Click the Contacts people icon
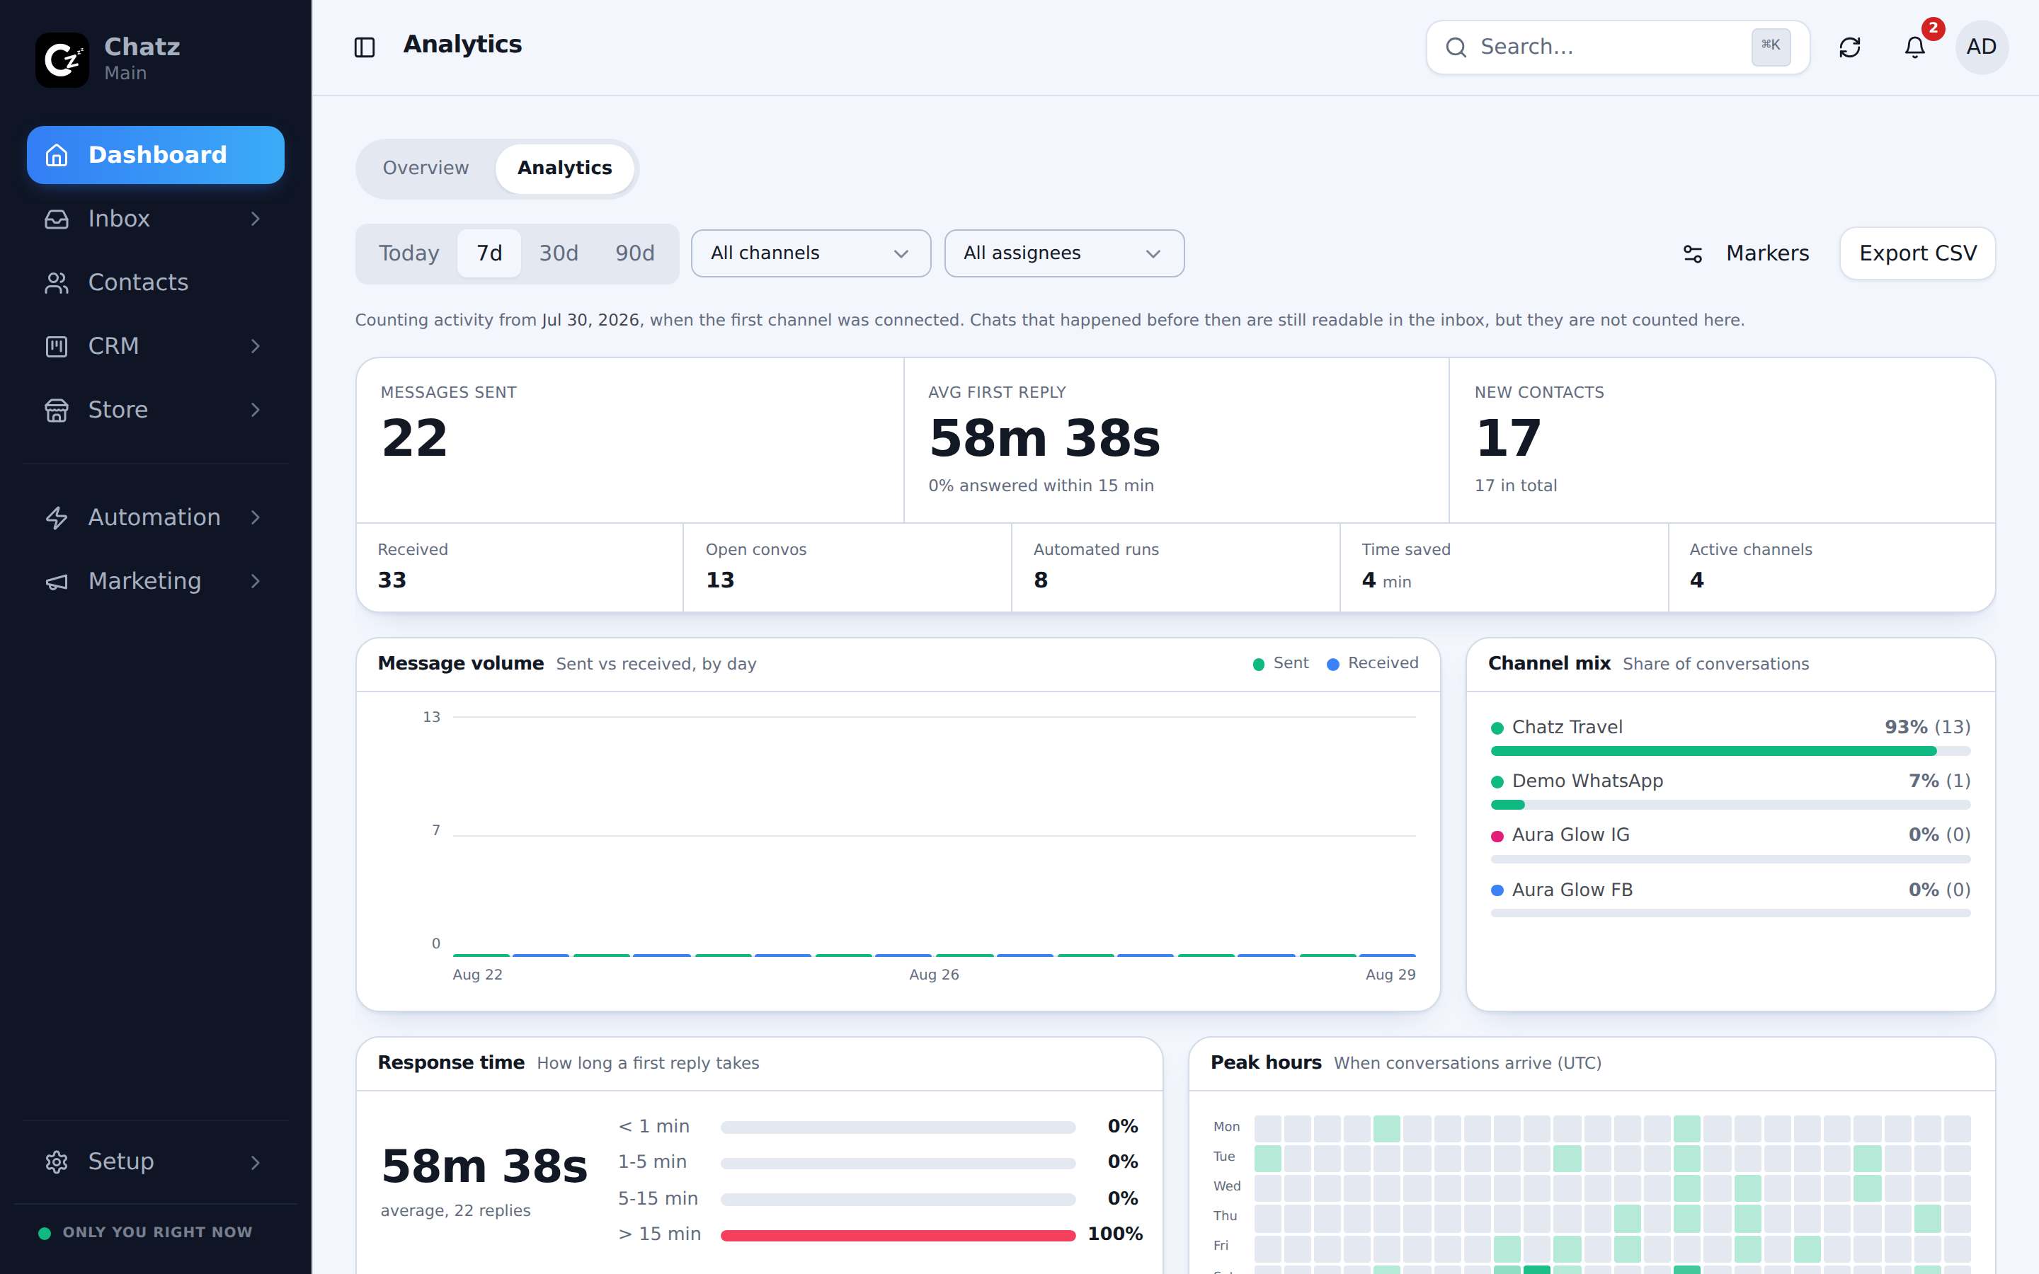 click(57, 283)
